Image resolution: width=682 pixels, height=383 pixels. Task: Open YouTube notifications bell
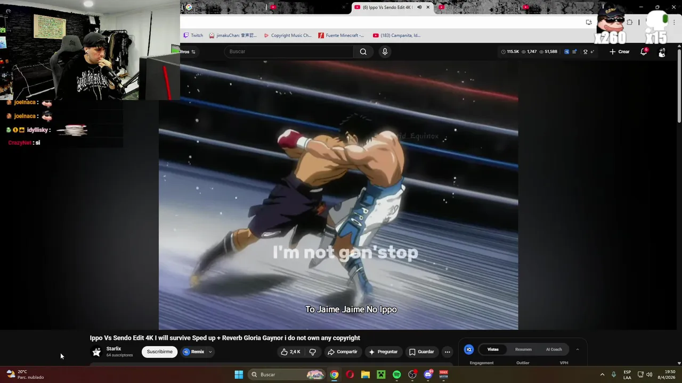coord(644,52)
